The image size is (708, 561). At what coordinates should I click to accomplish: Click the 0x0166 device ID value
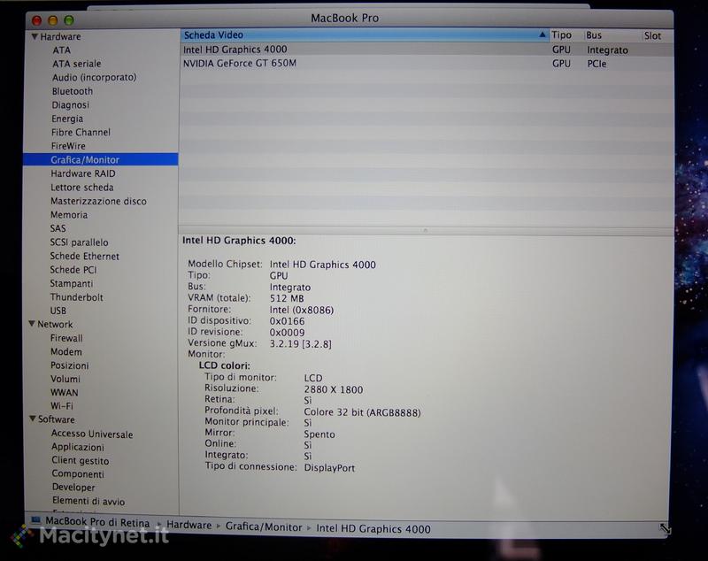(x=287, y=321)
